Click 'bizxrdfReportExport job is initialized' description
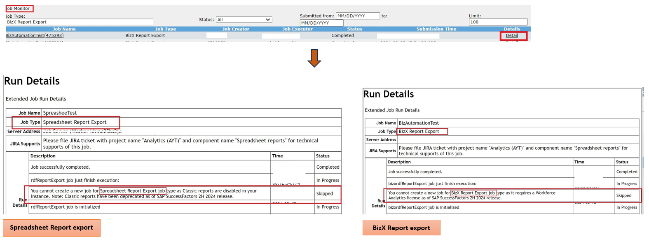649x251 pixels. tap(424, 207)
